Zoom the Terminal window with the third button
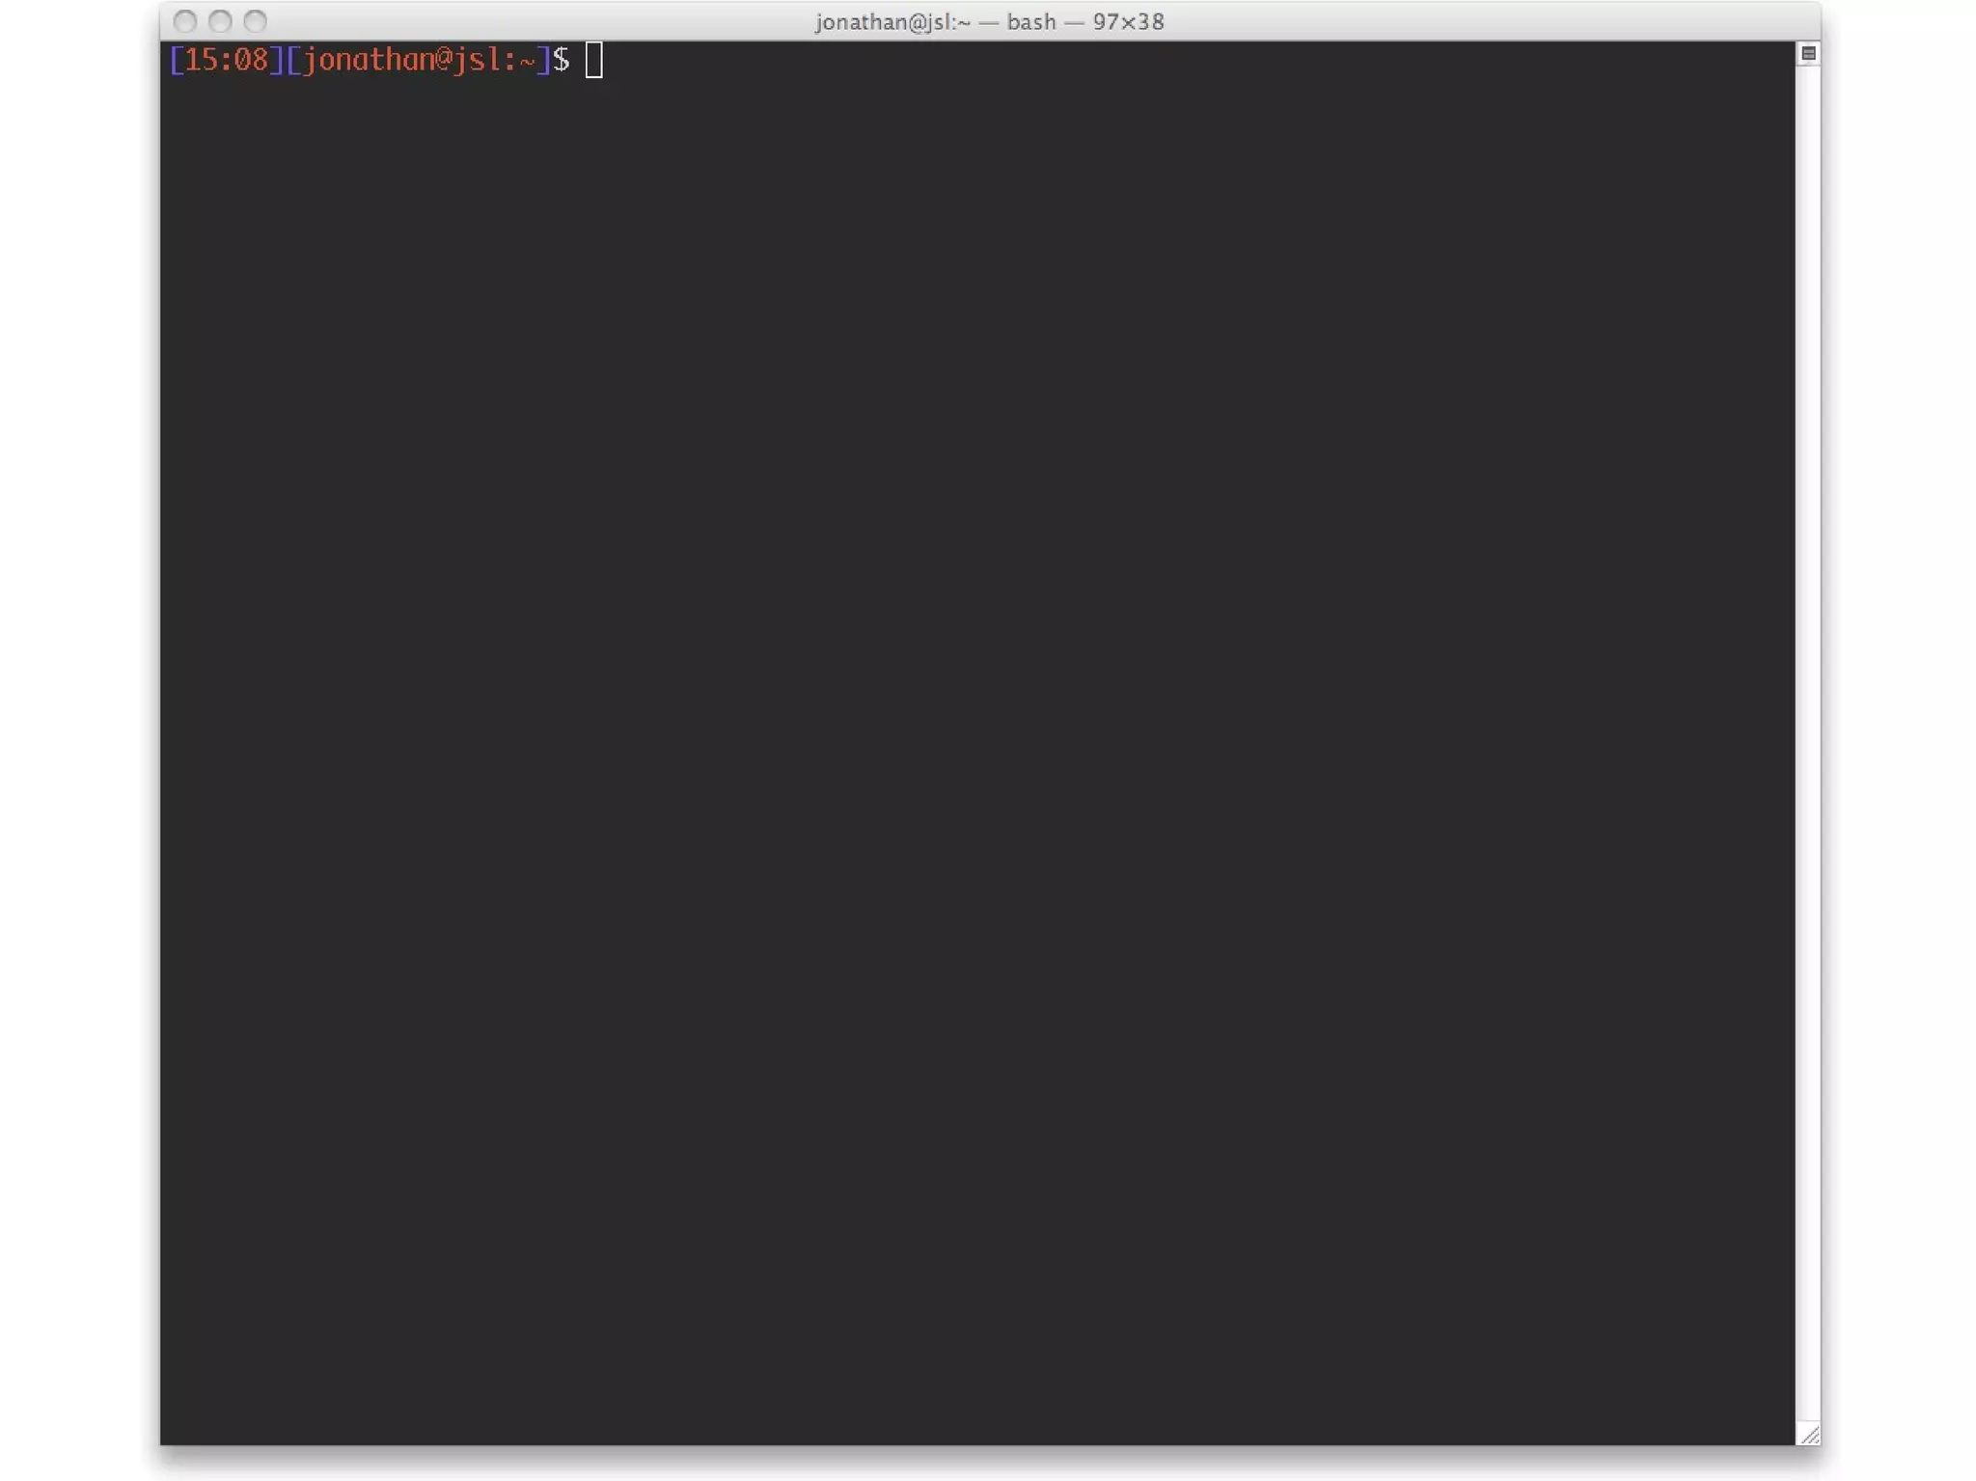This screenshot has height=1481, width=1976. (x=255, y=21)
